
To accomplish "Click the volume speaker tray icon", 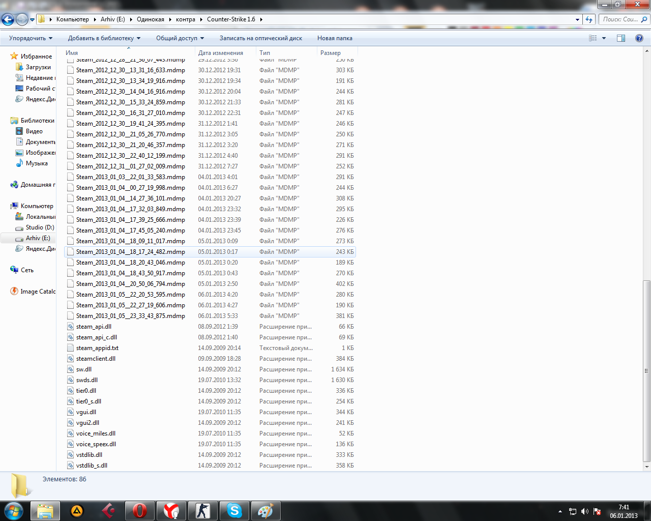I will click(x=585, y=511).
